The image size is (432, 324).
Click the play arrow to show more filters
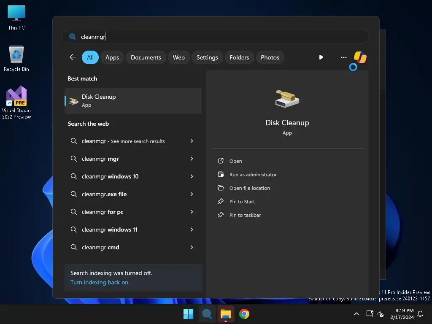(x=321, y=57)
